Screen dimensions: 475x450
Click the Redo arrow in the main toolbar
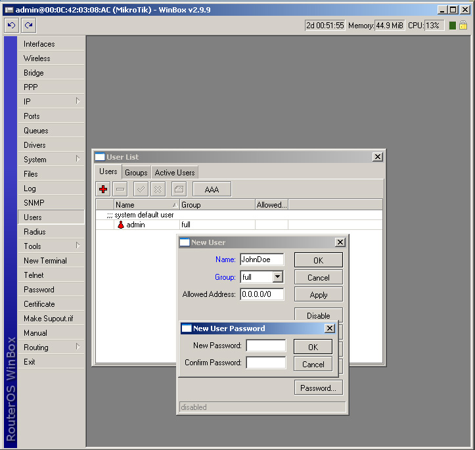pos(28,25)
